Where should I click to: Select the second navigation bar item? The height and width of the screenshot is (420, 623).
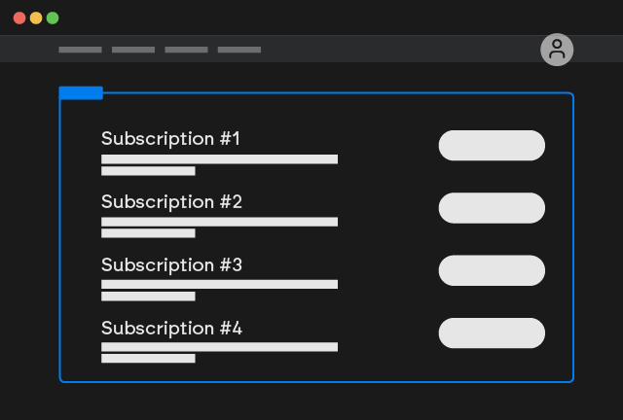[x=133, y=50]
